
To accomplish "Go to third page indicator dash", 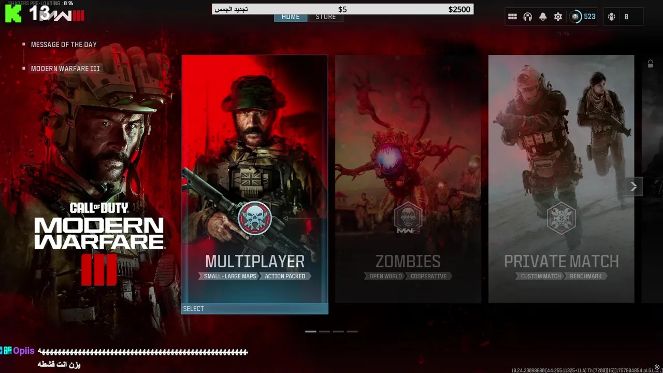I will coord(338,331).
